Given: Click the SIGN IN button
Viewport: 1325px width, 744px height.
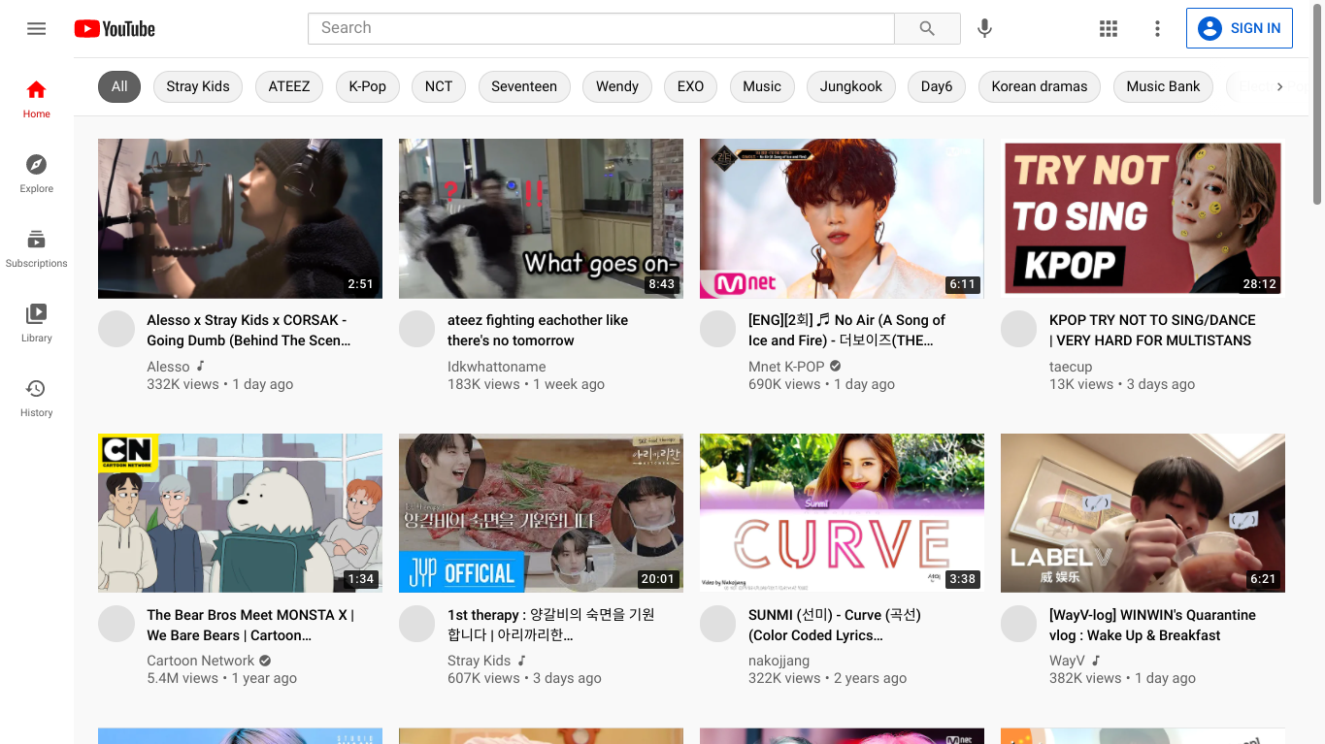Looking at the screenshot, I should pyautogui.click(x=1240, y=28).
